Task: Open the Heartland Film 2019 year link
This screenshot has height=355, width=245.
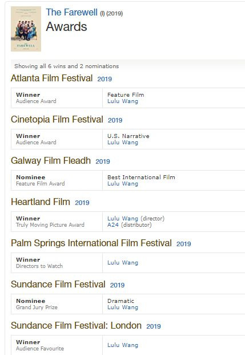Action: [x=82, y=202]
